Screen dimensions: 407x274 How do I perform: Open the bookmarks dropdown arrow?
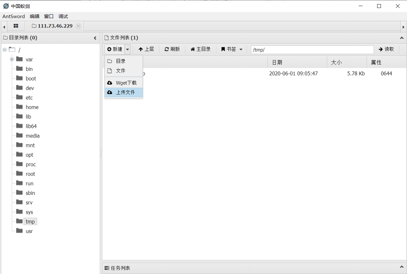[x=241, y=50]
